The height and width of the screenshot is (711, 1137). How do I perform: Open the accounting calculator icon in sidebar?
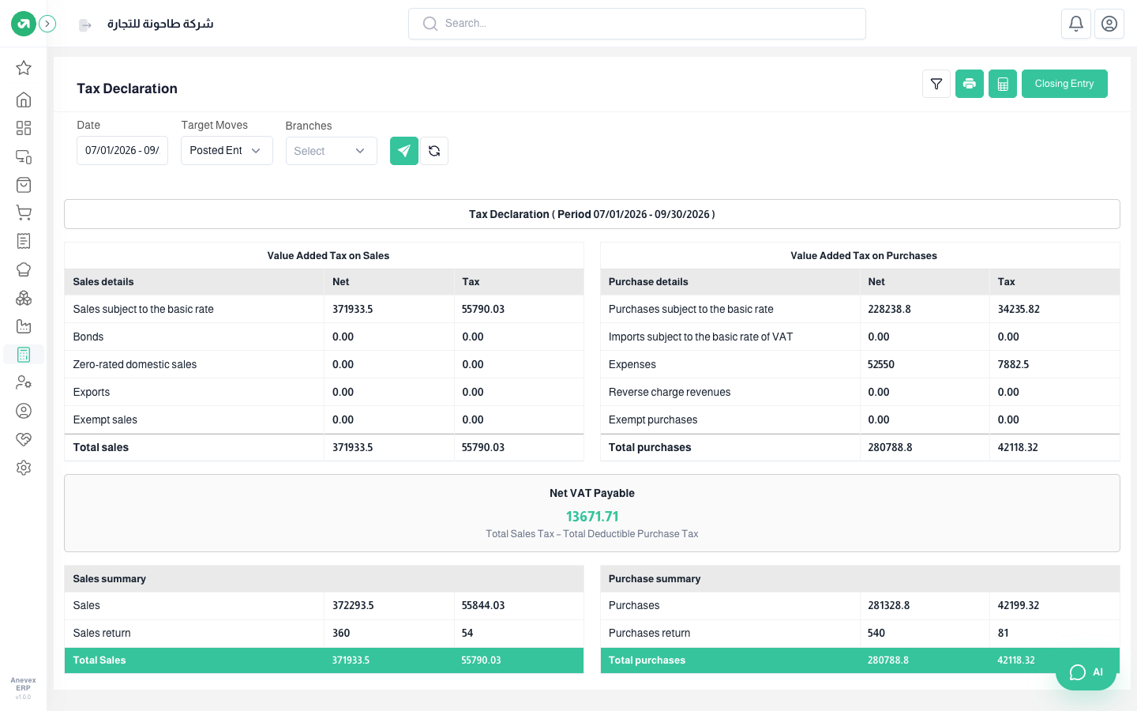(x=24, y=355)
